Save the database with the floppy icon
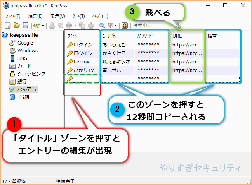This screenshot has height=185, width=252. (x=26, y=25)
